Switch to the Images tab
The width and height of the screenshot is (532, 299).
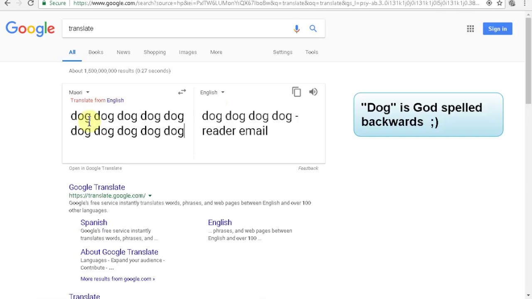(188, 52)
